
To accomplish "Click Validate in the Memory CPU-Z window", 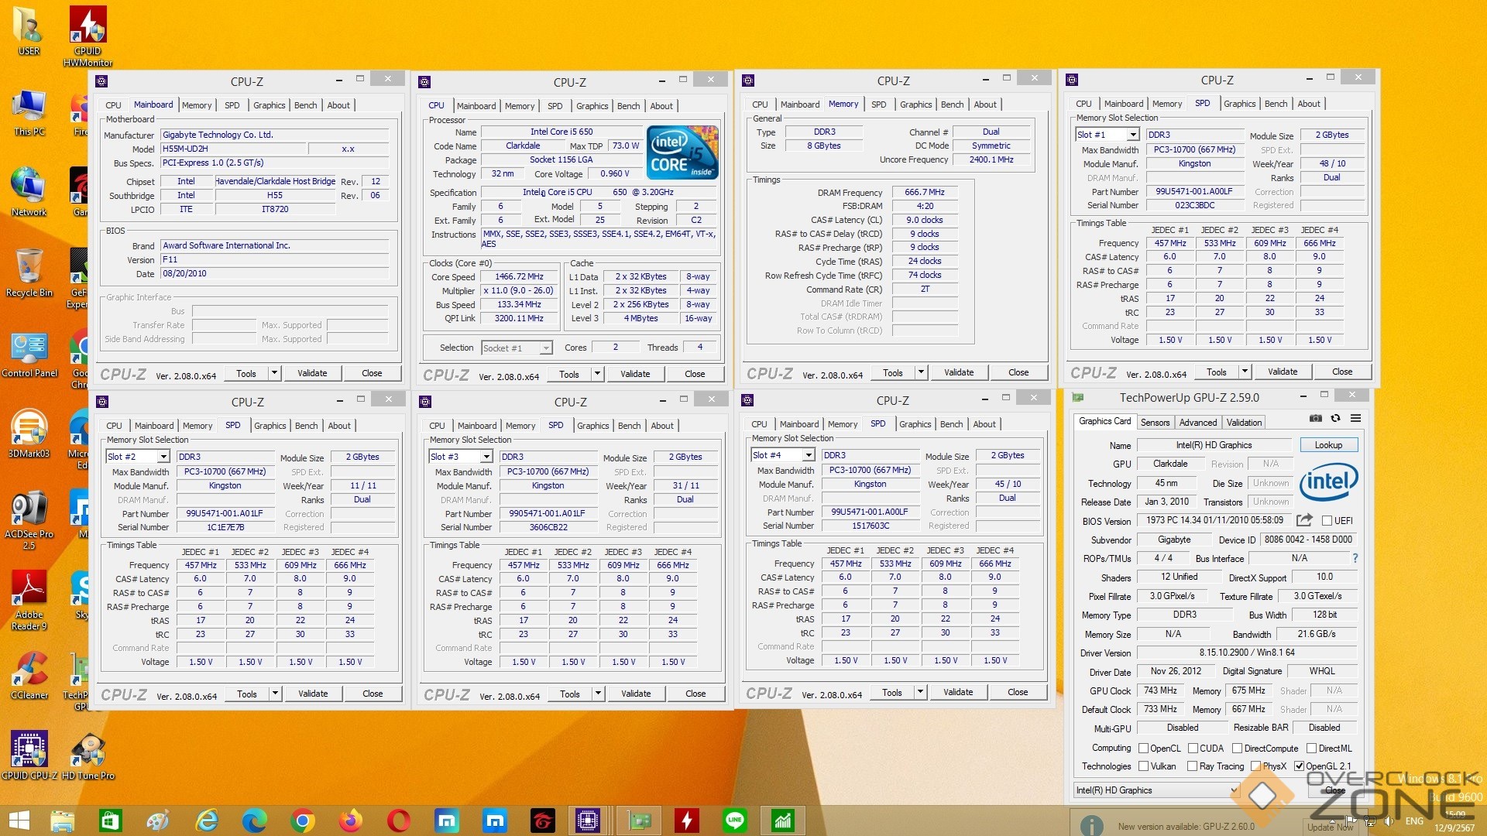I will (x=958, y=373).
